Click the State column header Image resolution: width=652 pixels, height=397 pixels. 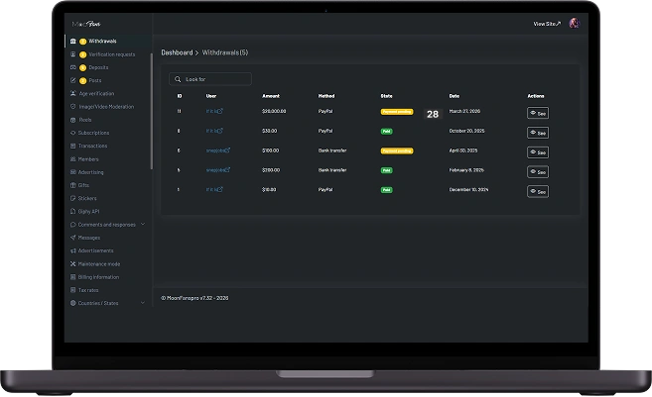point(386,96)
